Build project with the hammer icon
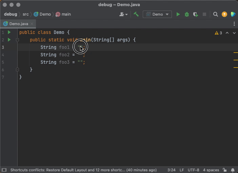 [136, 14]
